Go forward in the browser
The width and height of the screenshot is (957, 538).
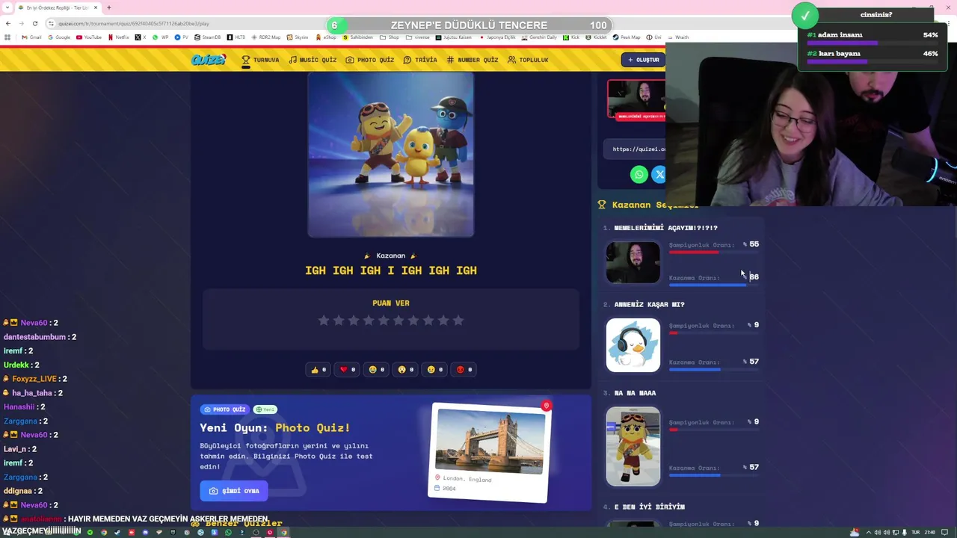pyautogui.click(x=22, y=23)
